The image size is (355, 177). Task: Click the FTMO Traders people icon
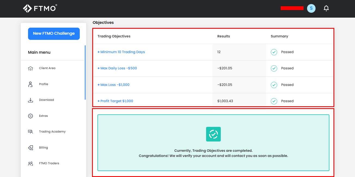[30, 163]
